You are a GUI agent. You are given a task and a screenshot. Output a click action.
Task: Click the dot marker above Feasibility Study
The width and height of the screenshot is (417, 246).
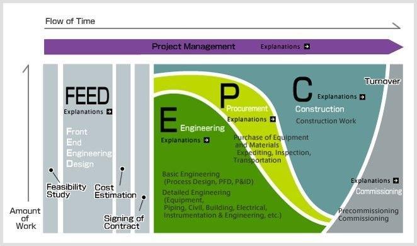pyautogui.click(x=51, y=170)
